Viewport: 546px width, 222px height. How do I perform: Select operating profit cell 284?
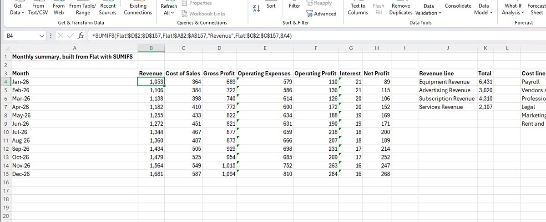pyautogui.click(x=316, y=174)
